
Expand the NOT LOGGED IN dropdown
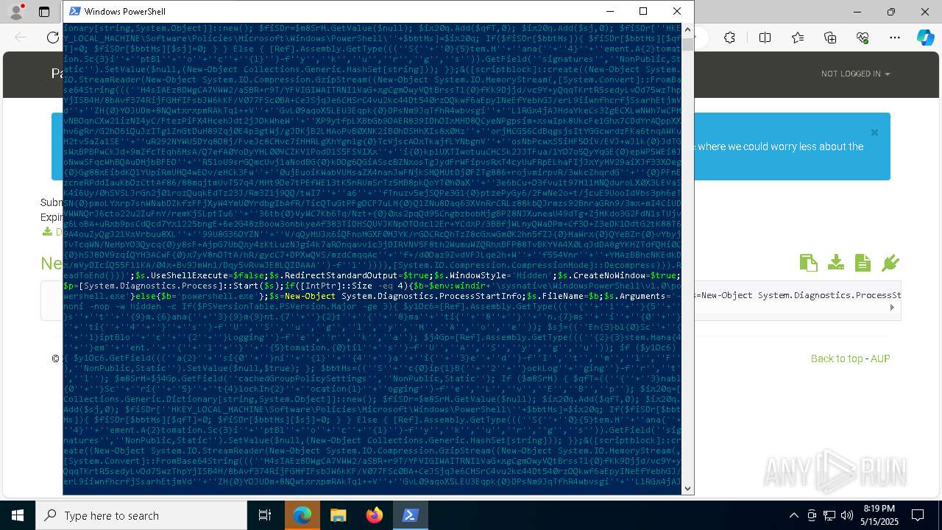pos(855,74)
